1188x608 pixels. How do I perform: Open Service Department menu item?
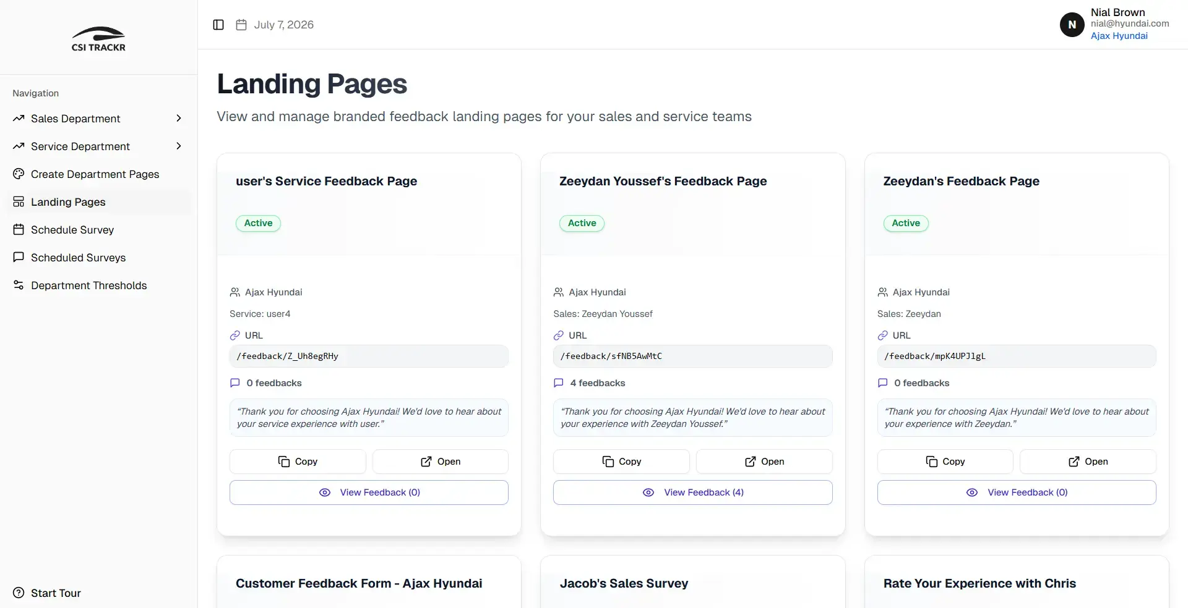(98, 146)
